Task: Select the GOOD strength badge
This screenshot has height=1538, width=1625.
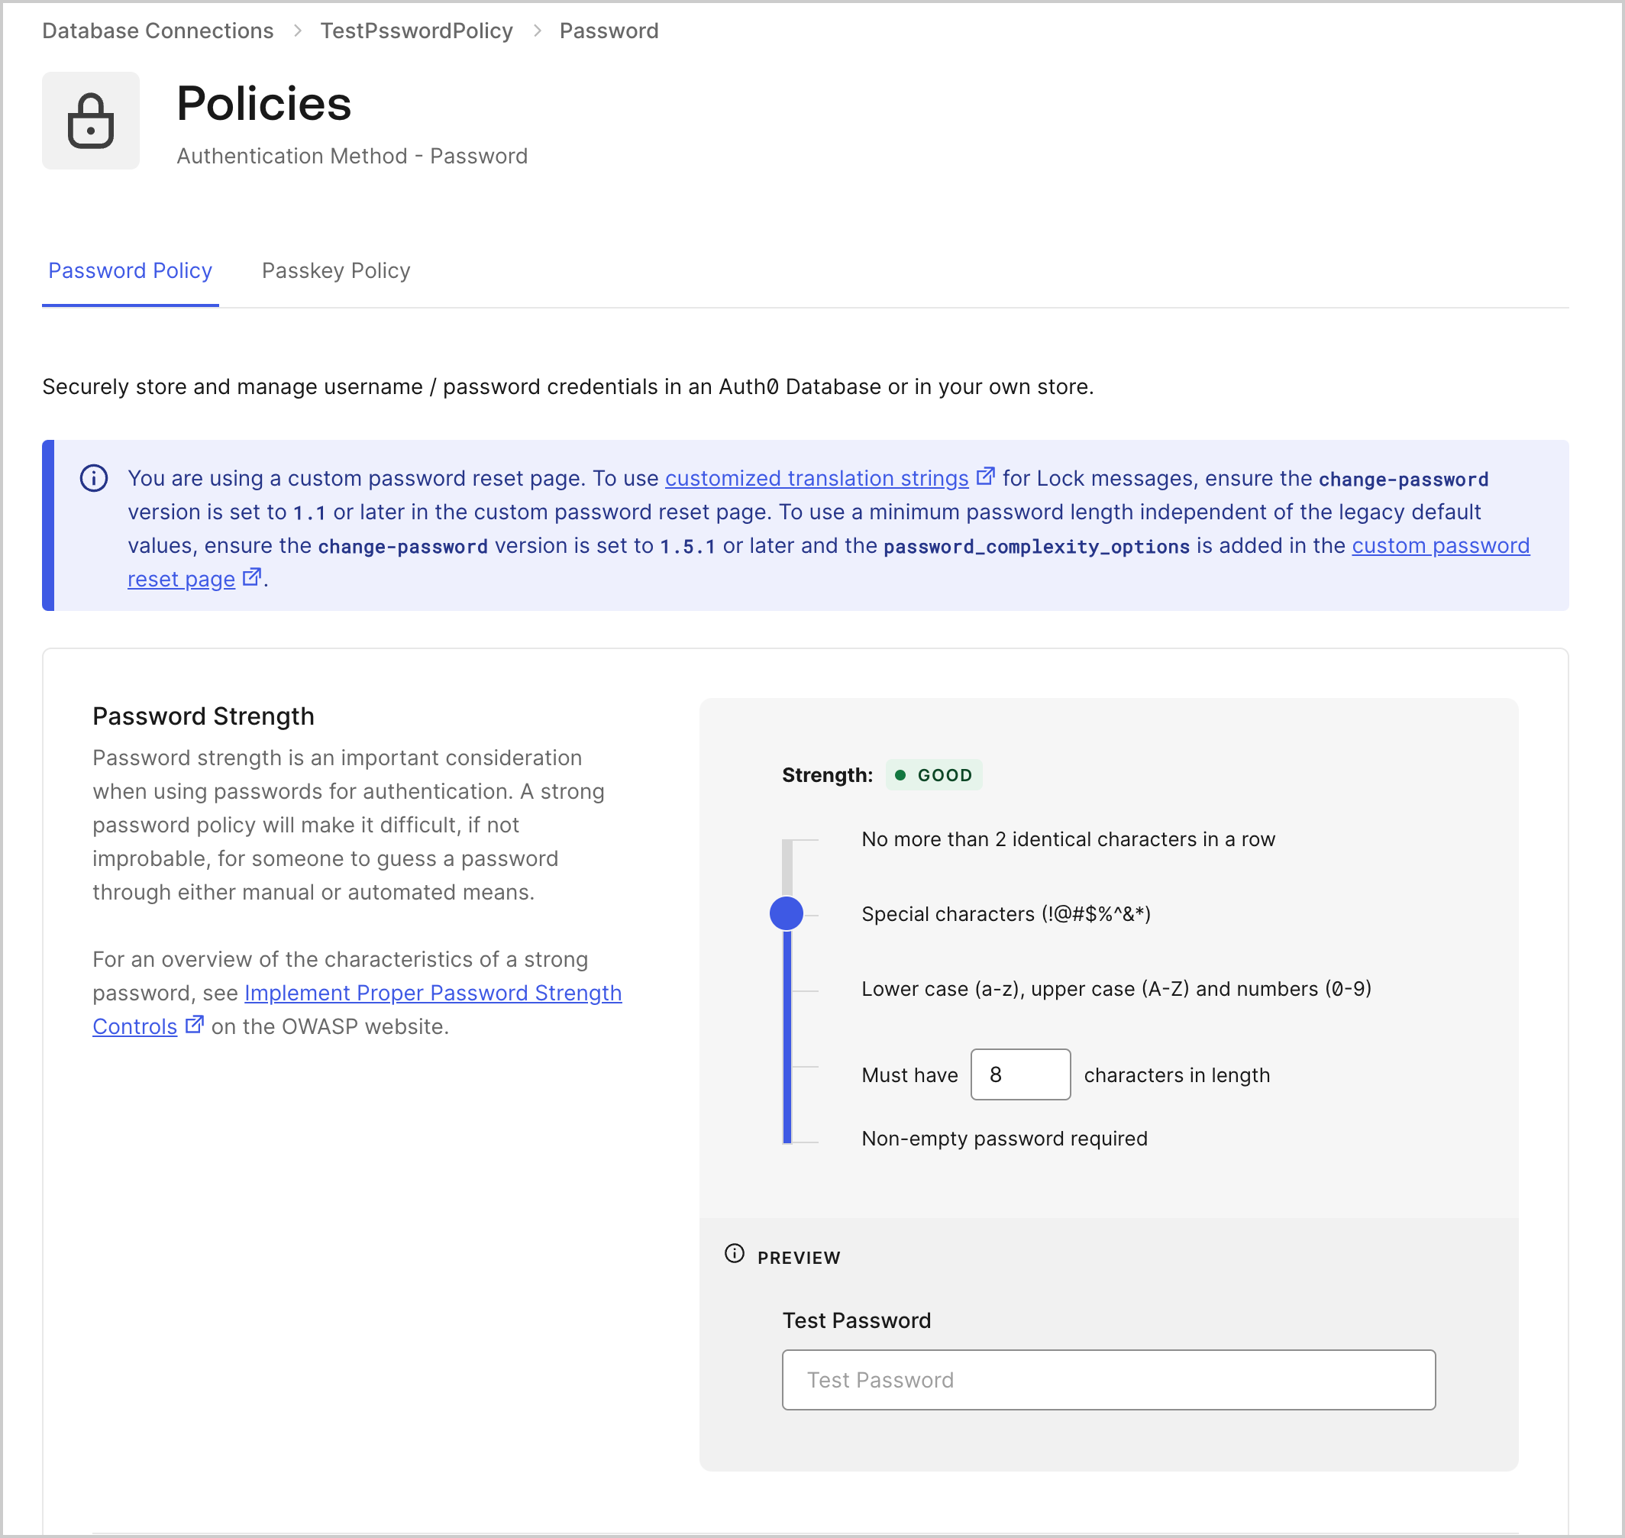Action: 935,774
